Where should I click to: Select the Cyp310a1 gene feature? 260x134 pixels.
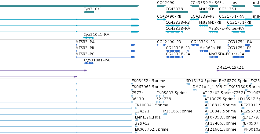(x=89, y=12)
